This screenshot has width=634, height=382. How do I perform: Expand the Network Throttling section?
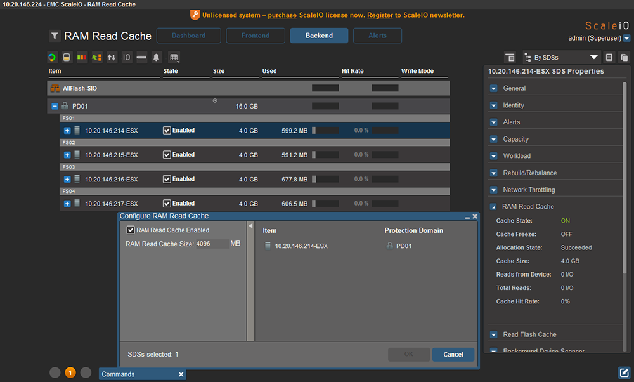coord(494,190)
